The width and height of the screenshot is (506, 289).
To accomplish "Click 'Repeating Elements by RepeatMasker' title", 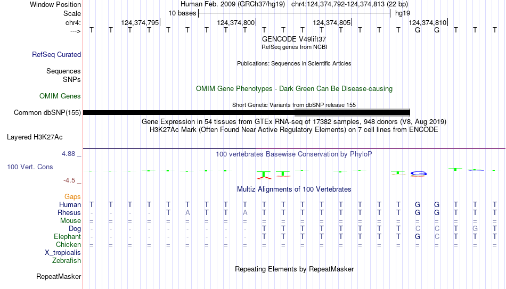I will [294, 269].
